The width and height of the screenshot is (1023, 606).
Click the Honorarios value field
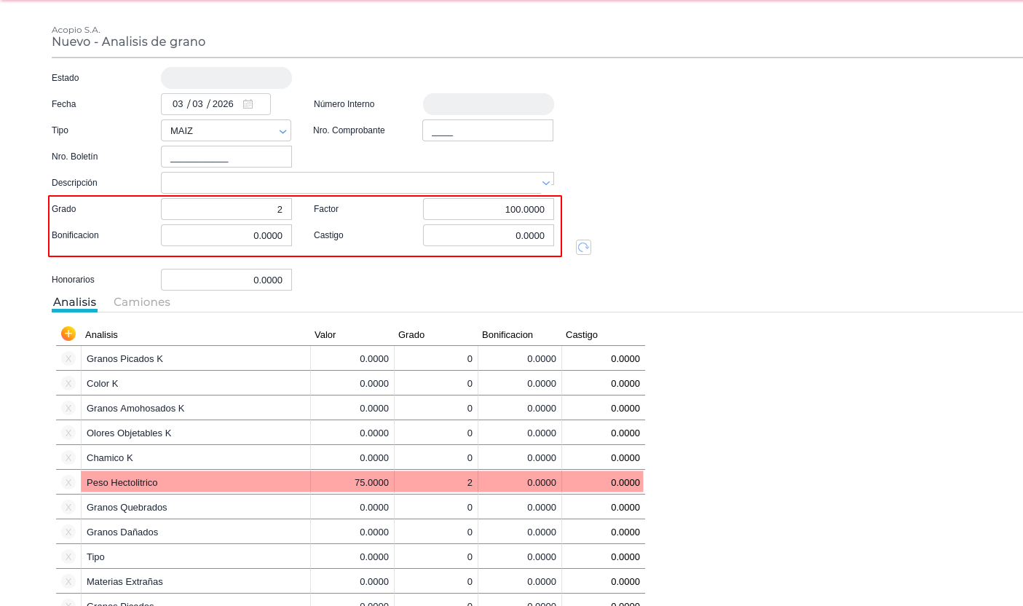226,280
